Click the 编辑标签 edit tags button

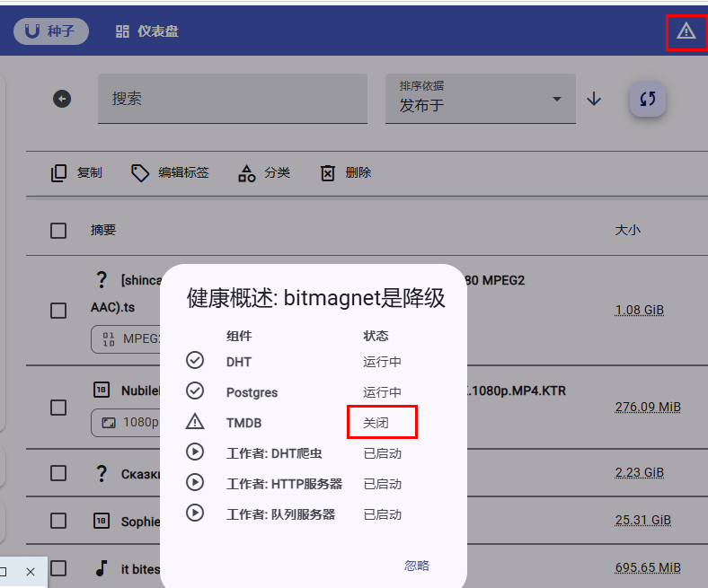click(170, 173)
